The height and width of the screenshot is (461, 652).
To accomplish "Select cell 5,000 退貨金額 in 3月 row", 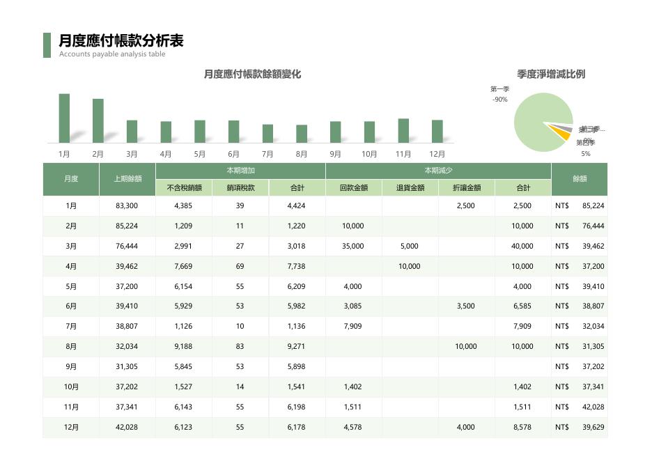I will pyautogui.click(x=410, y=246).
